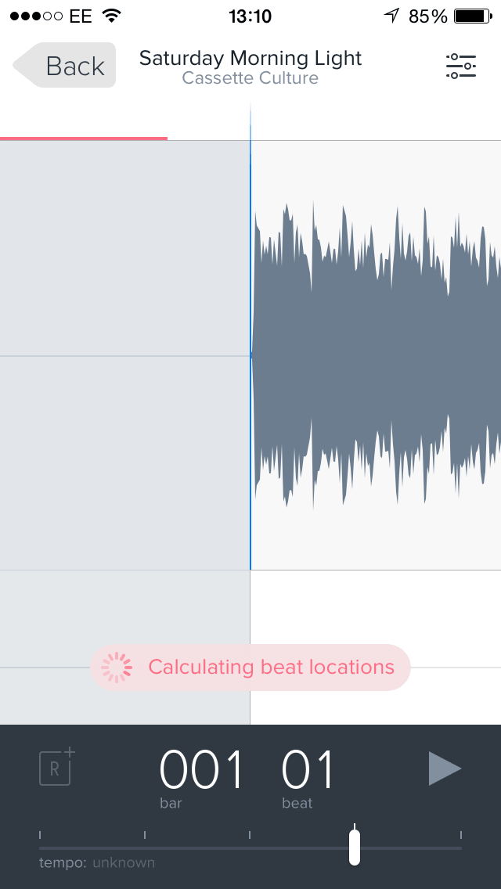501x889 pixels.
Task: Tap the R+ add region icon
Action: point(56,767)
